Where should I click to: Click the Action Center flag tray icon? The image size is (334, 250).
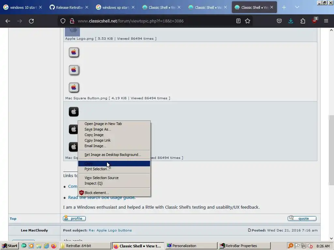pyautogui.click(x=297, y=246)
